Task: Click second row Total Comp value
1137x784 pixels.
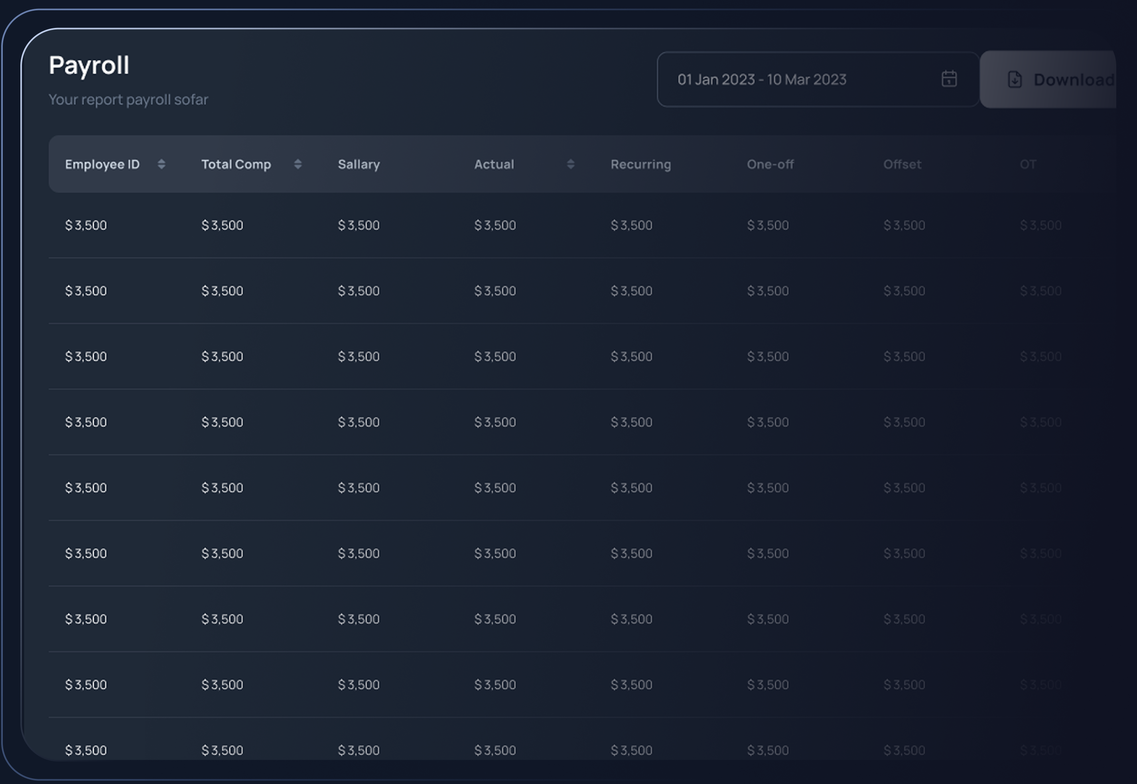Action: 222,291
